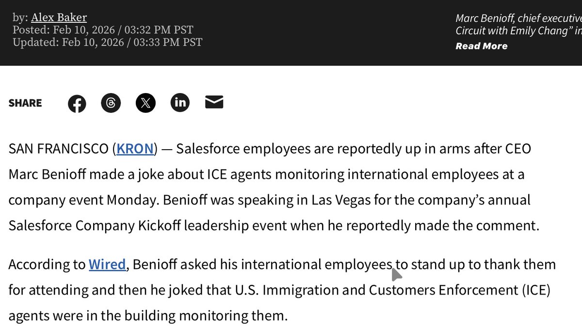Screen dimensions: 582x327
Task: Select the Marc Benioff photo caption text
Action: [x=518, y=25]
